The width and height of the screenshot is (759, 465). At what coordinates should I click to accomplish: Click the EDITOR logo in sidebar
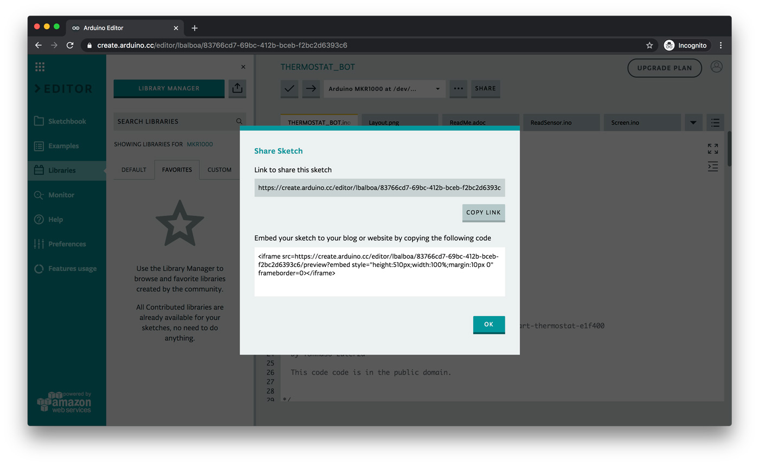pos(64,89)
